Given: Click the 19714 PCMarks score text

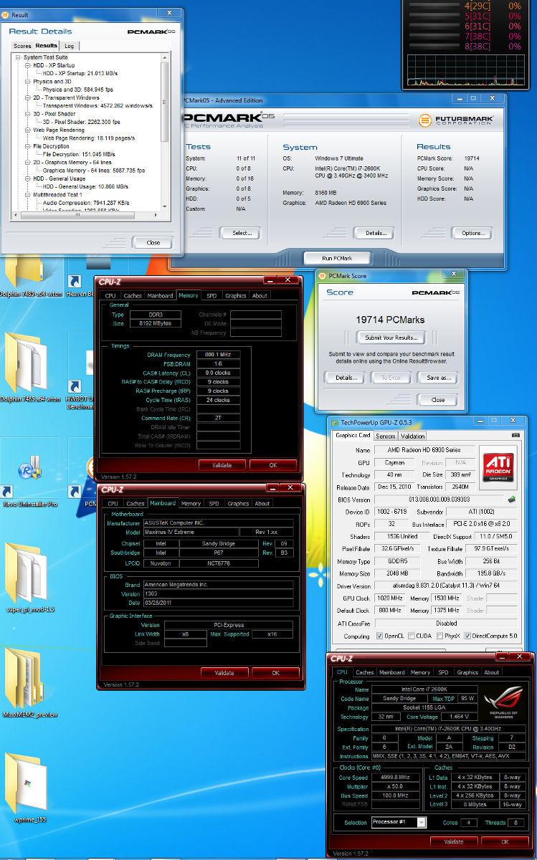Looking at the screenshot, I should tap(391, 321).
